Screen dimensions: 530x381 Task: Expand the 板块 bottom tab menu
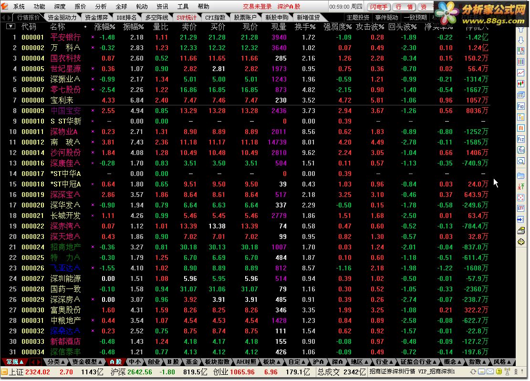272,362
